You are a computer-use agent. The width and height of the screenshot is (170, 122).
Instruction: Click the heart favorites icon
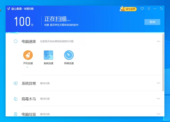point(142,9)
